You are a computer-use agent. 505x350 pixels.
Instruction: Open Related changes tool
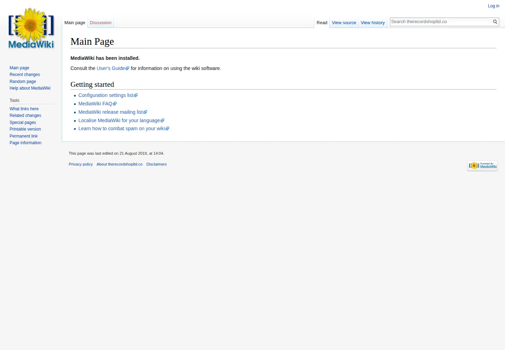click(25, 115)
